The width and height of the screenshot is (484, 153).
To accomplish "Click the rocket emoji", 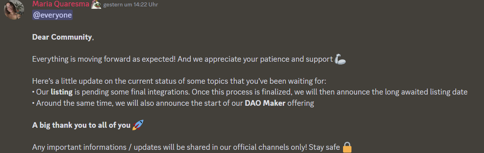I will (138, 125).
